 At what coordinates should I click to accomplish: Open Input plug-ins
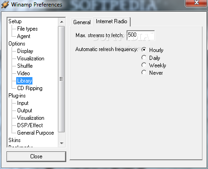click(23, 103)
